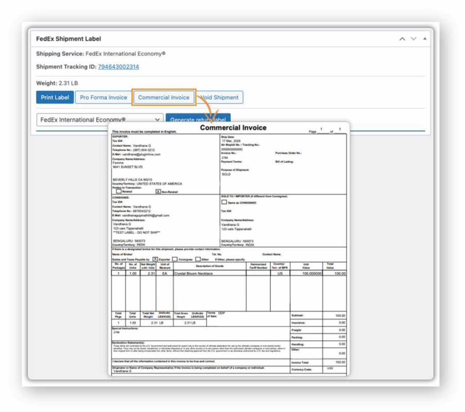Move FedEx Shipment Label panel up
465x412 pixels.
[402, 39]
